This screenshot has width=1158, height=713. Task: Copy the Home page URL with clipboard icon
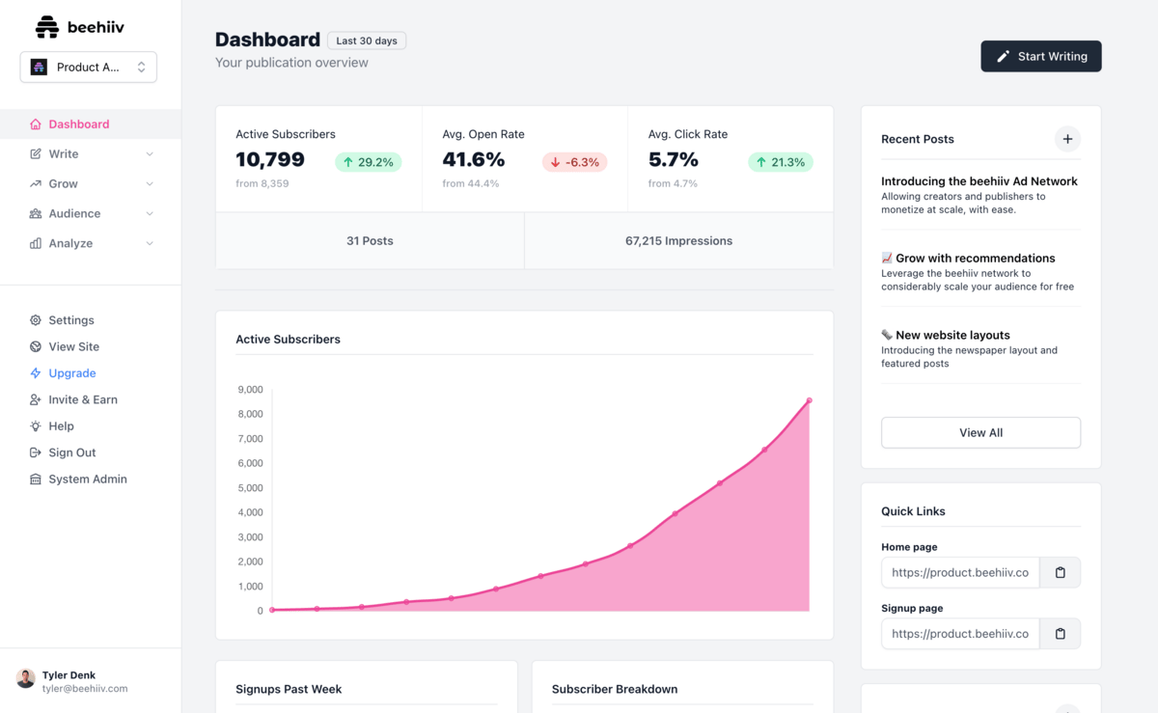coord(1061,572)
